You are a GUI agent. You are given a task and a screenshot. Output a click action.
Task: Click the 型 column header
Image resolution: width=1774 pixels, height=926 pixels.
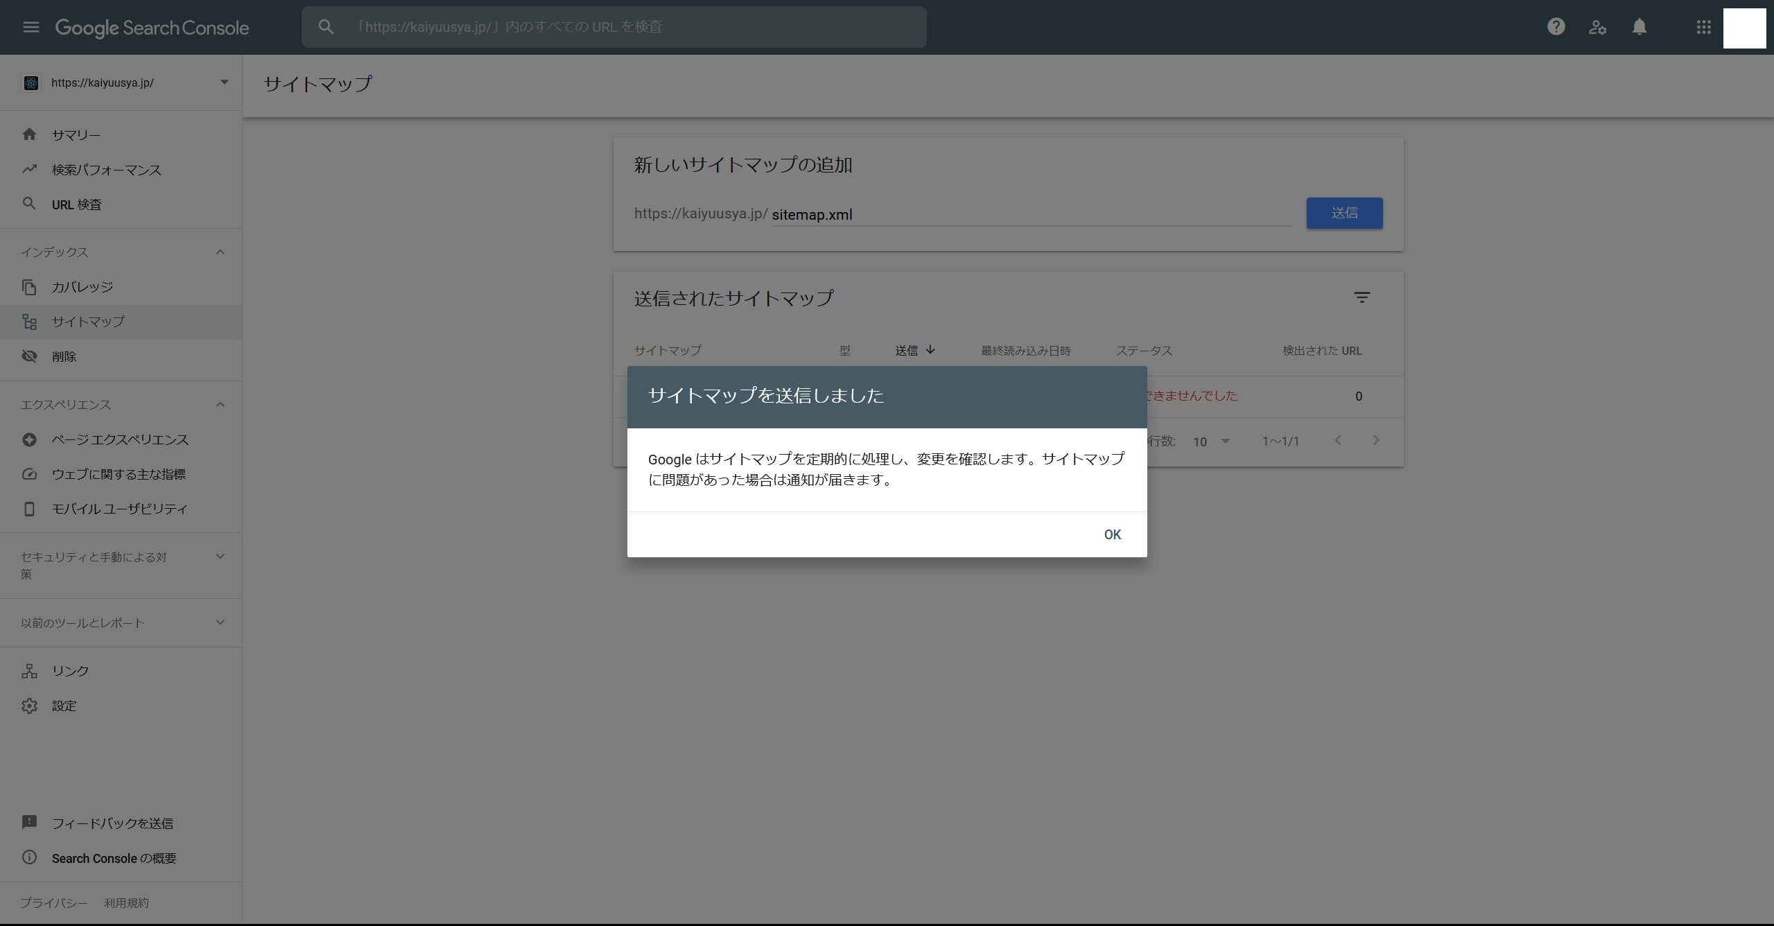pos(844,351)
